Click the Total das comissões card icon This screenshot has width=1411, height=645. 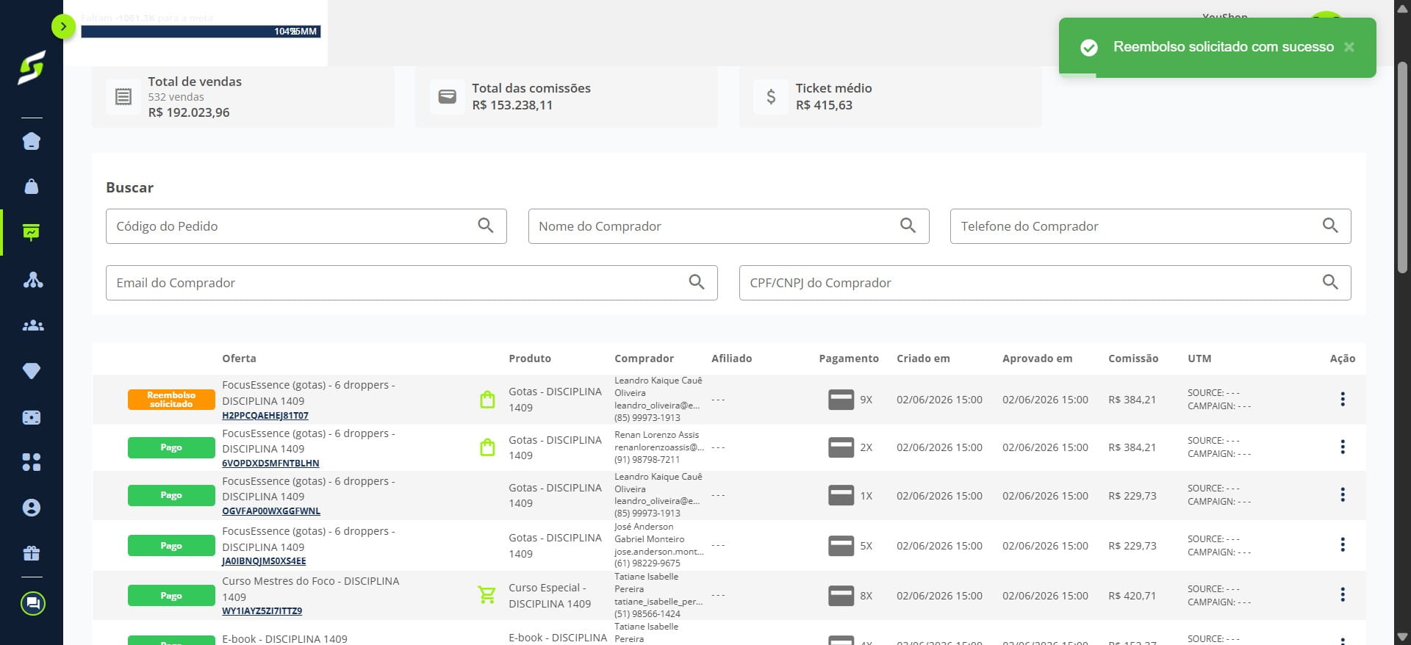coord(448,96)
